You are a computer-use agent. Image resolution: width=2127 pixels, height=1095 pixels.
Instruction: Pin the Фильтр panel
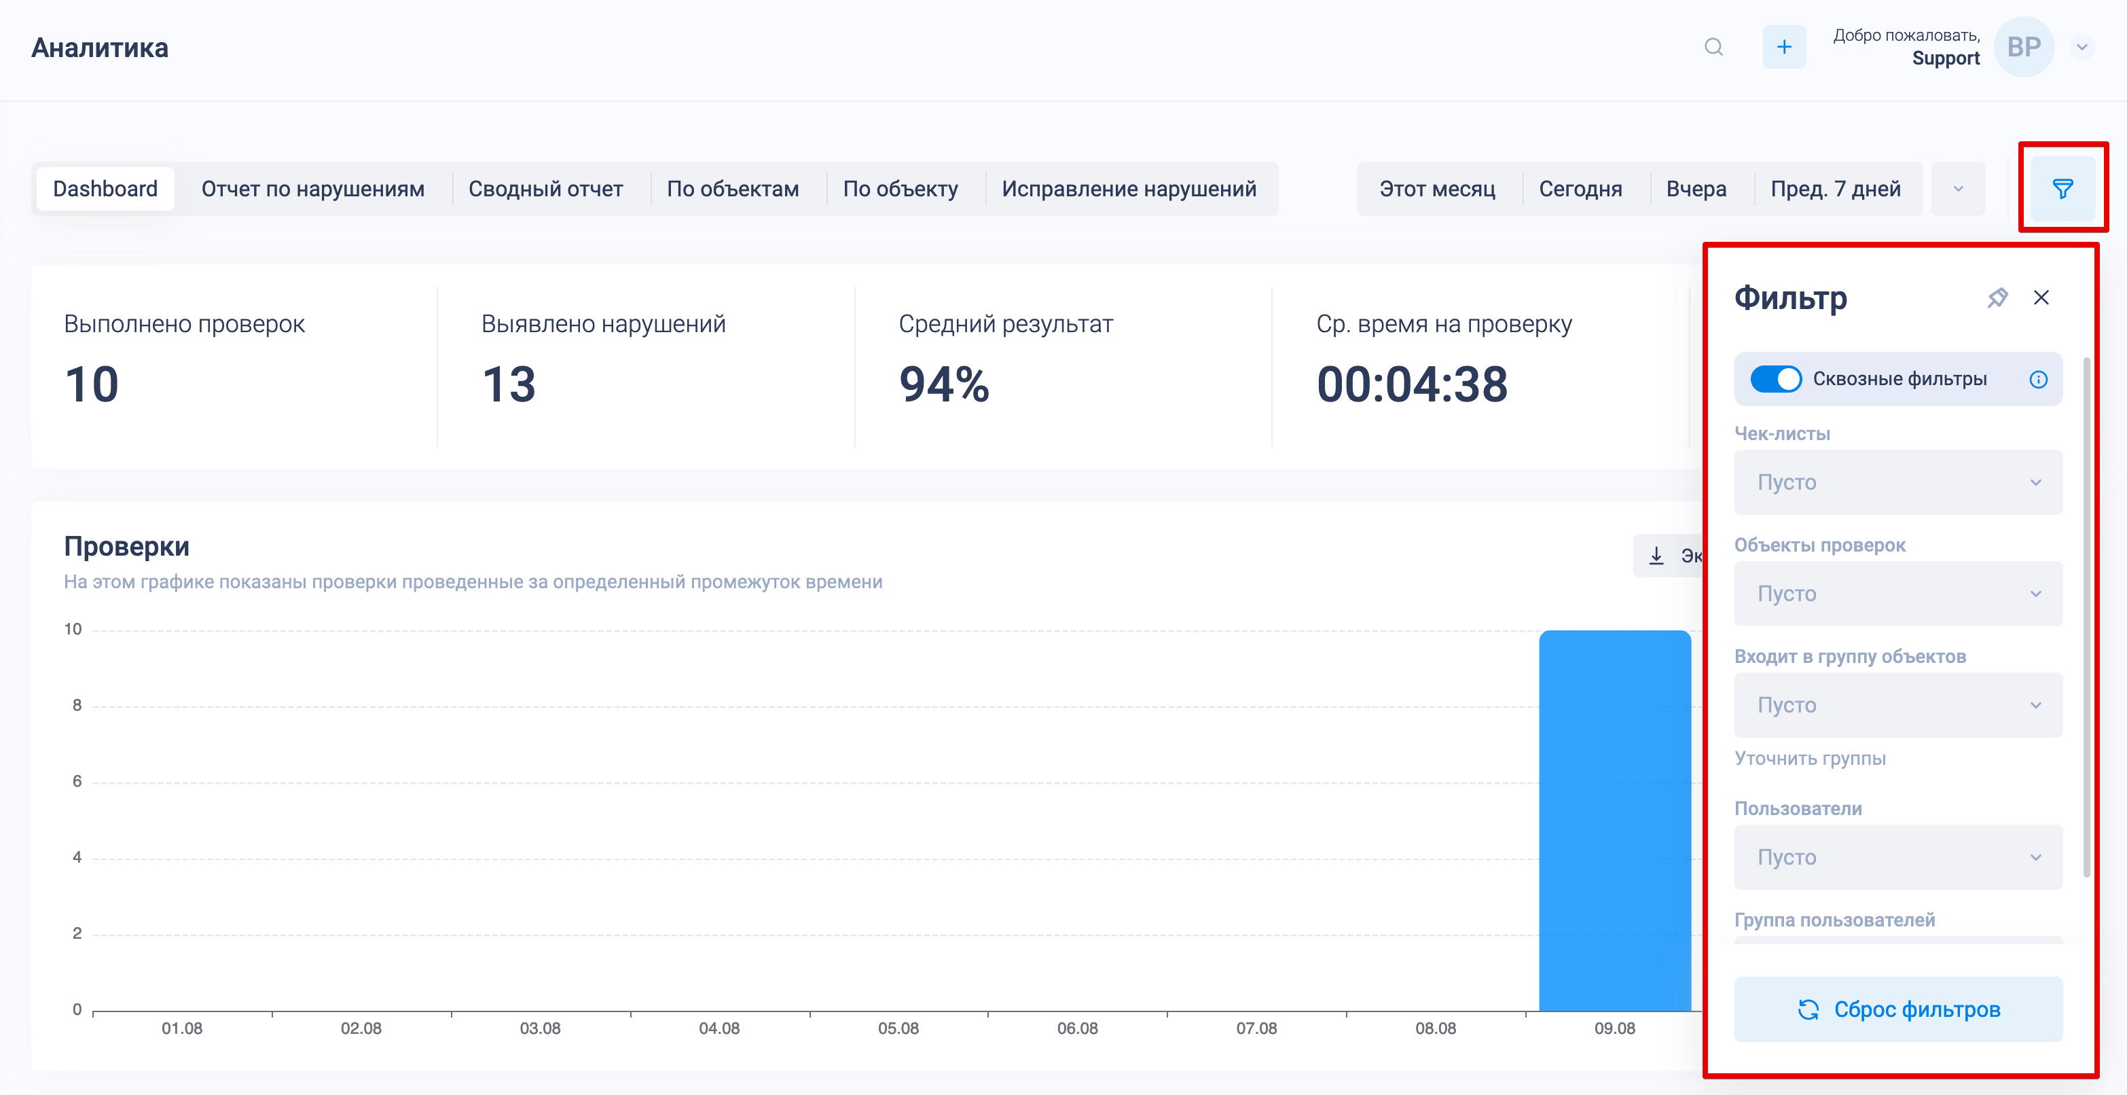coord(1997,298)
